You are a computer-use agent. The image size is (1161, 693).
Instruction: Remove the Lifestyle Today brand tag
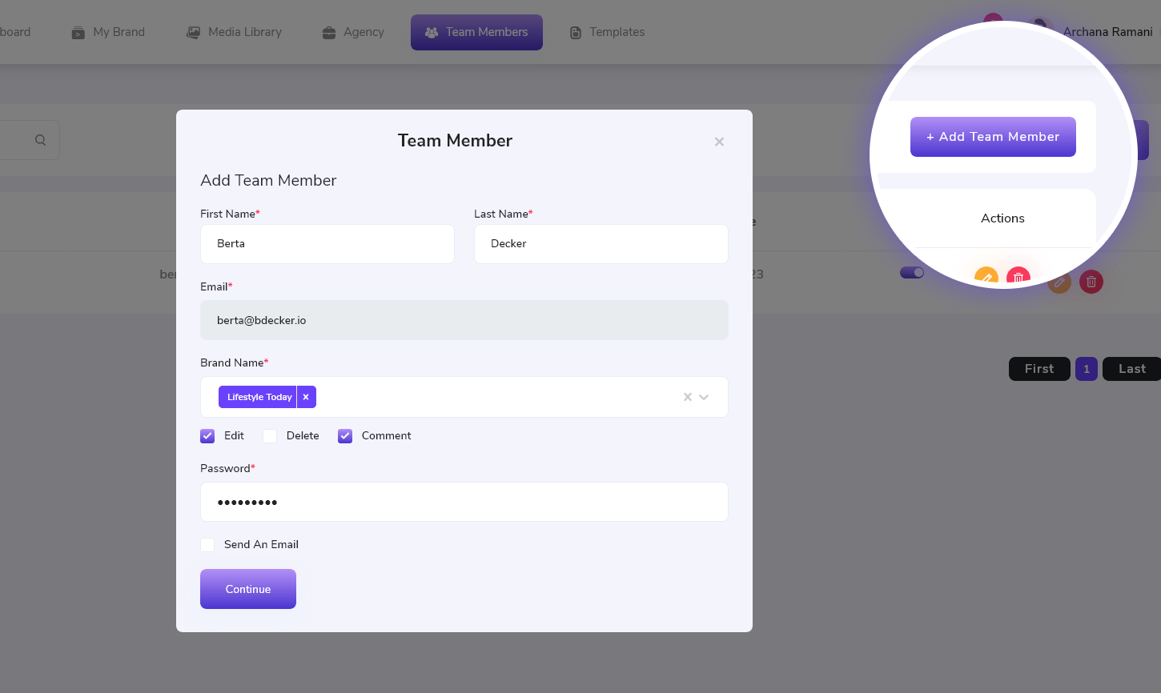(306, 397)
